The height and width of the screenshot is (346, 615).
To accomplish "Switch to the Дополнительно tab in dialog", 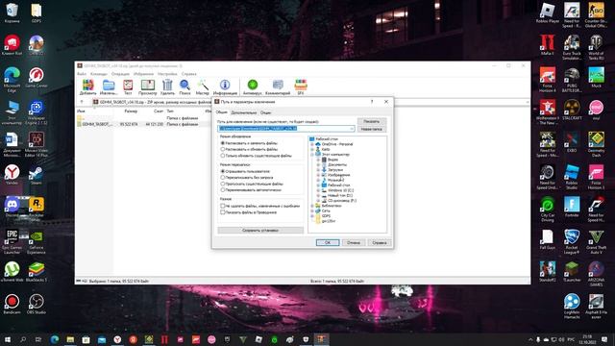I will pyautogui.click(x=243, y=112).
